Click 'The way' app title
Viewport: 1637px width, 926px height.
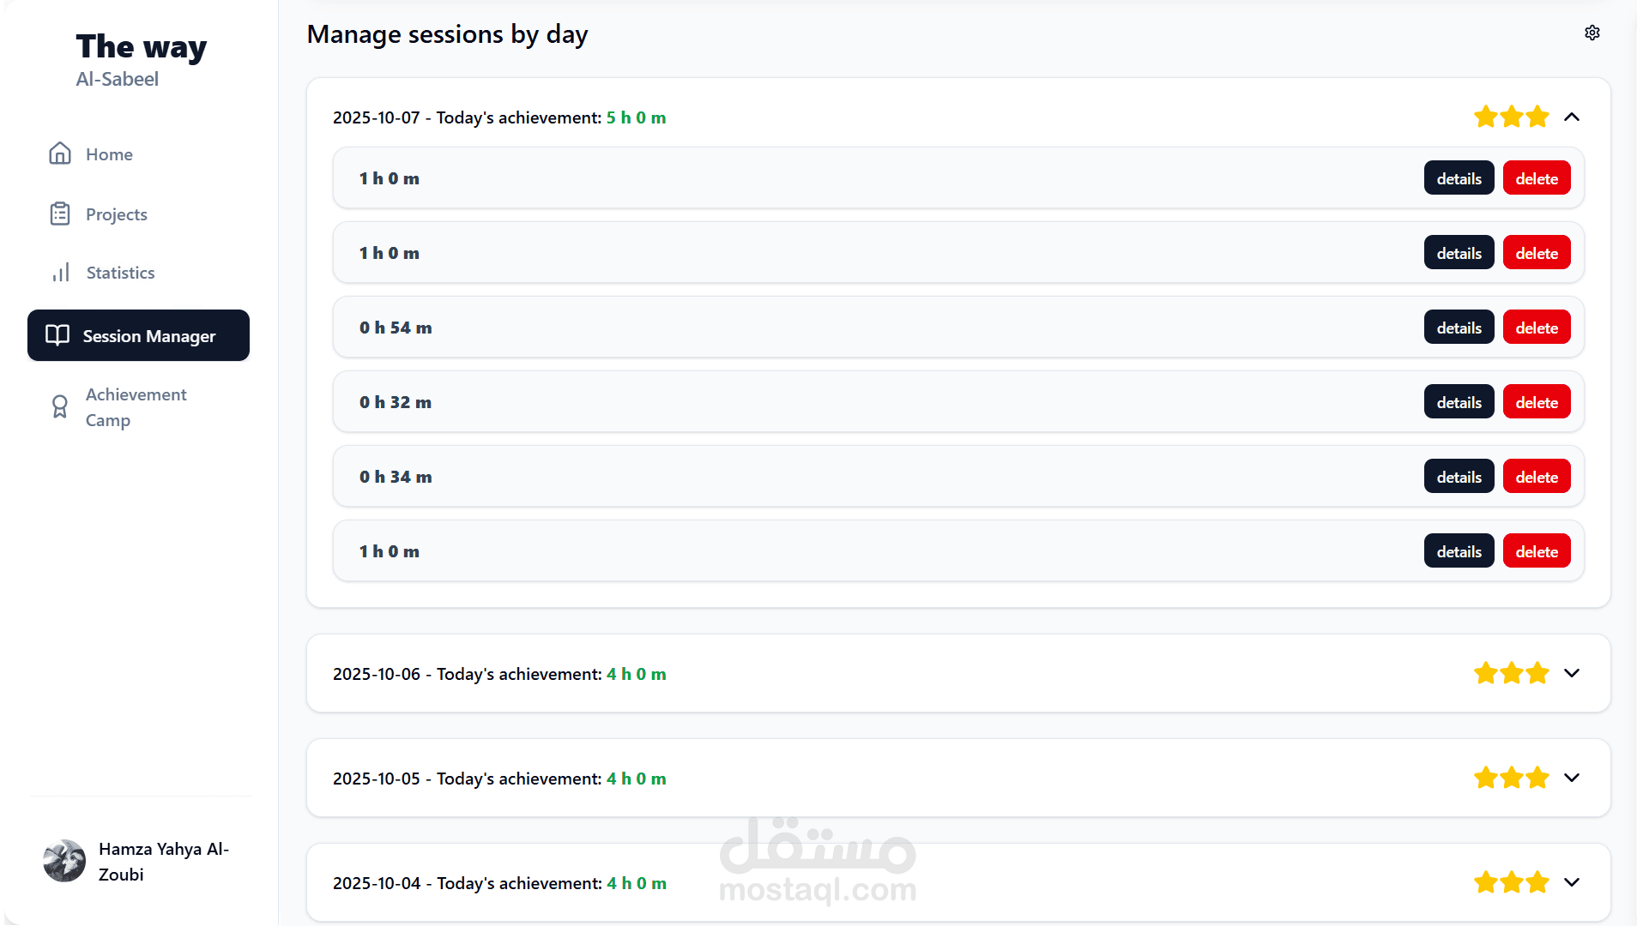(x=142, y=46)
